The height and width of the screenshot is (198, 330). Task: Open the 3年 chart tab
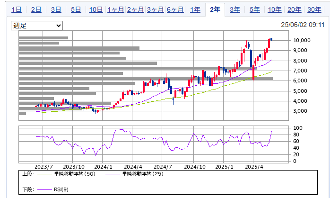point(234,9)
